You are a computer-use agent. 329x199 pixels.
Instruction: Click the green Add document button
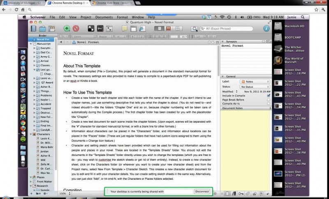67,28
